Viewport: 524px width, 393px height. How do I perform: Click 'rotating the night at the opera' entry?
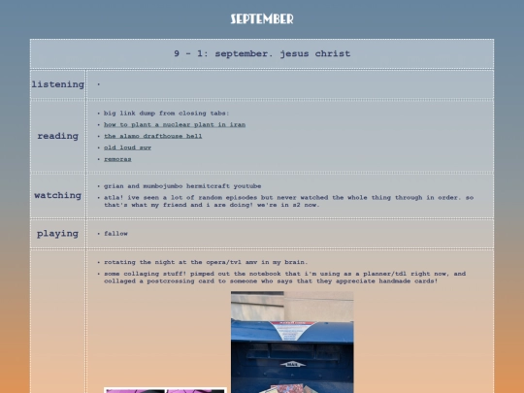[x=206, y=262]
